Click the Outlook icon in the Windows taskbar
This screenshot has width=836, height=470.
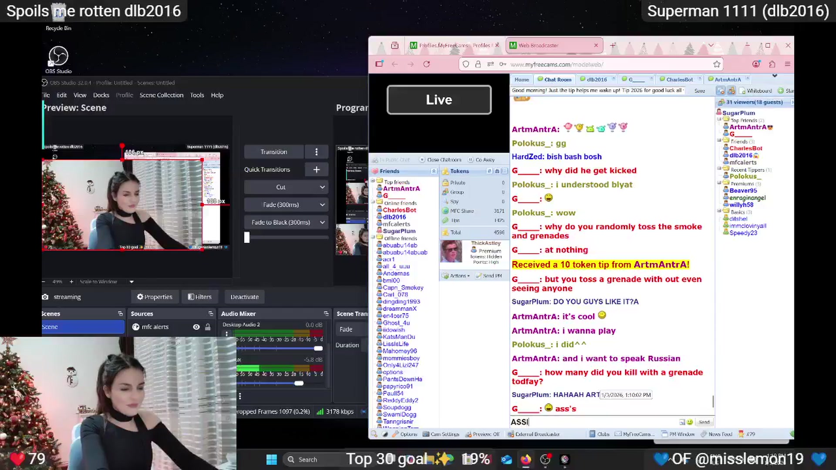tap(506, 460)
